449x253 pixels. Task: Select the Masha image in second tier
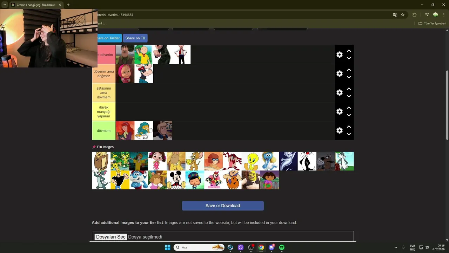coord(125,73)
